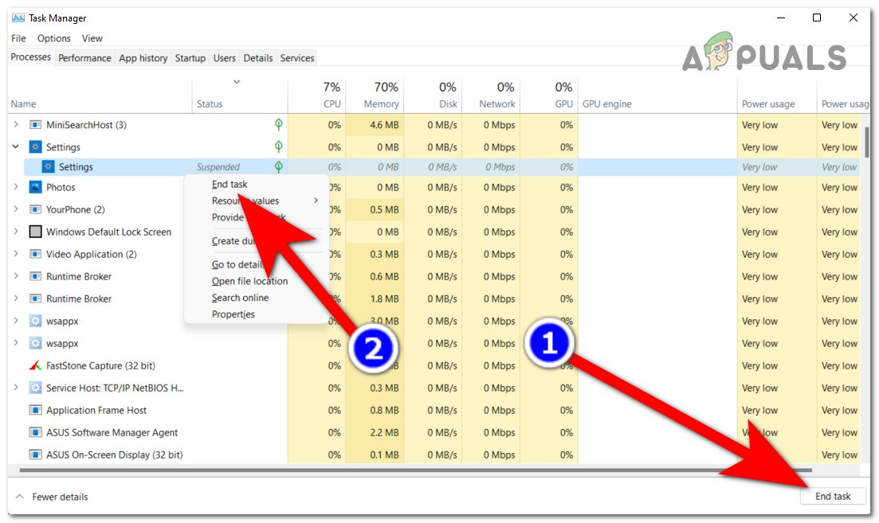Click the 4.6 MB memory value of MiniSearchHost

[x=385, y=125]
